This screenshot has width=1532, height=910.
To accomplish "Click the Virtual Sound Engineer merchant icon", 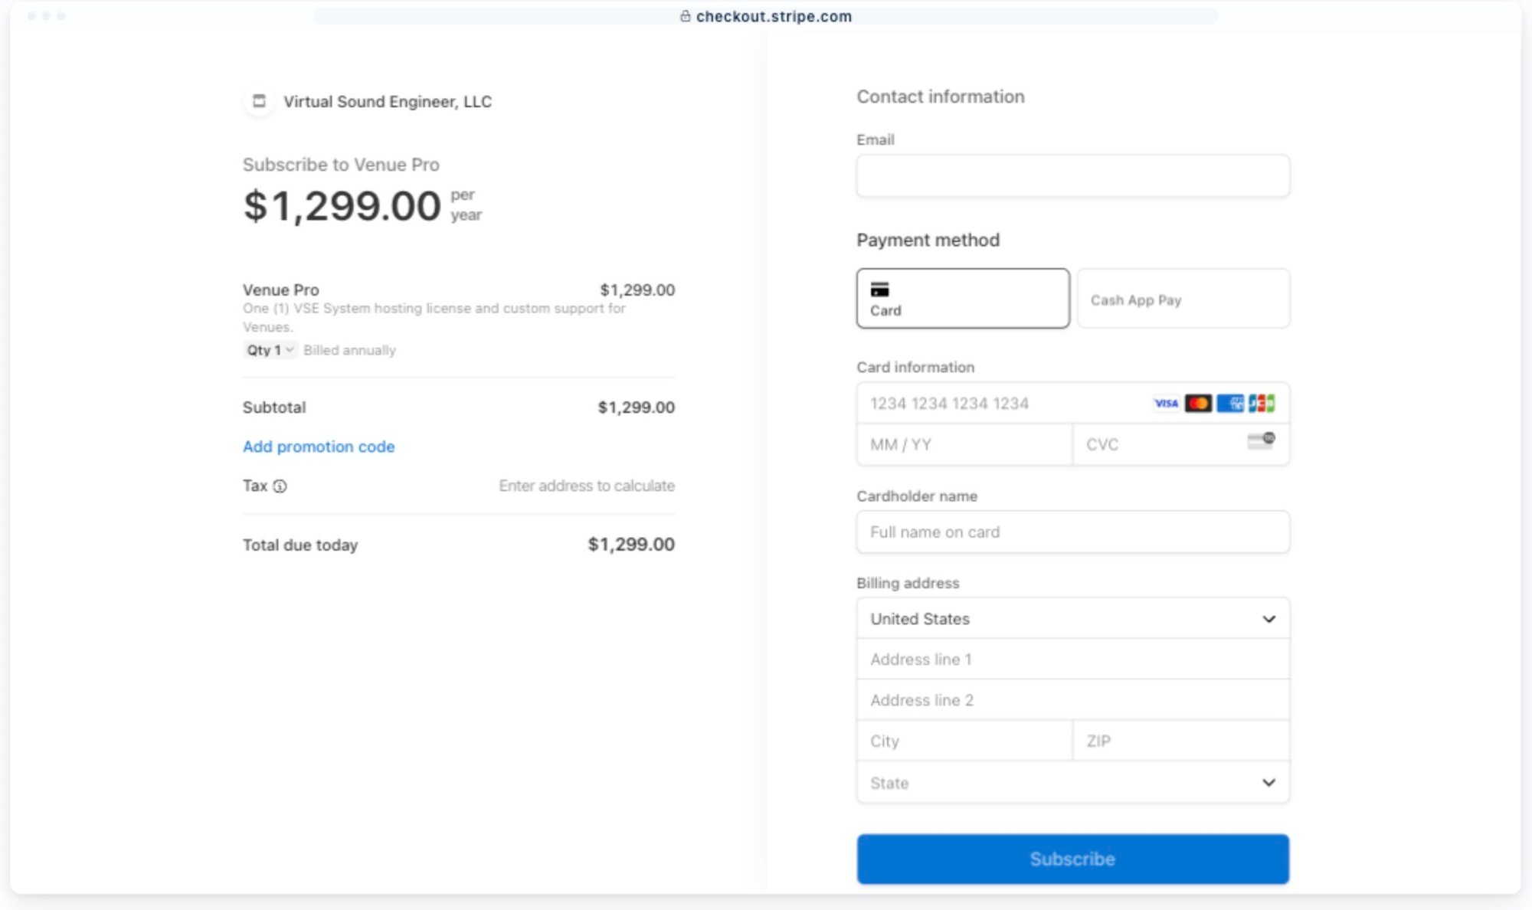I will (x=259, y=101).
